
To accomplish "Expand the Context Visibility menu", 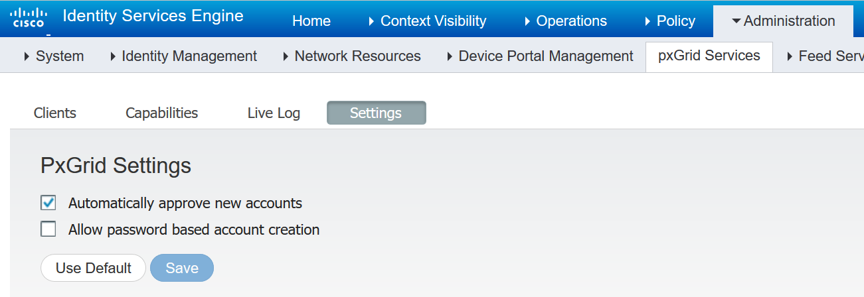I will tap(427, 21).
